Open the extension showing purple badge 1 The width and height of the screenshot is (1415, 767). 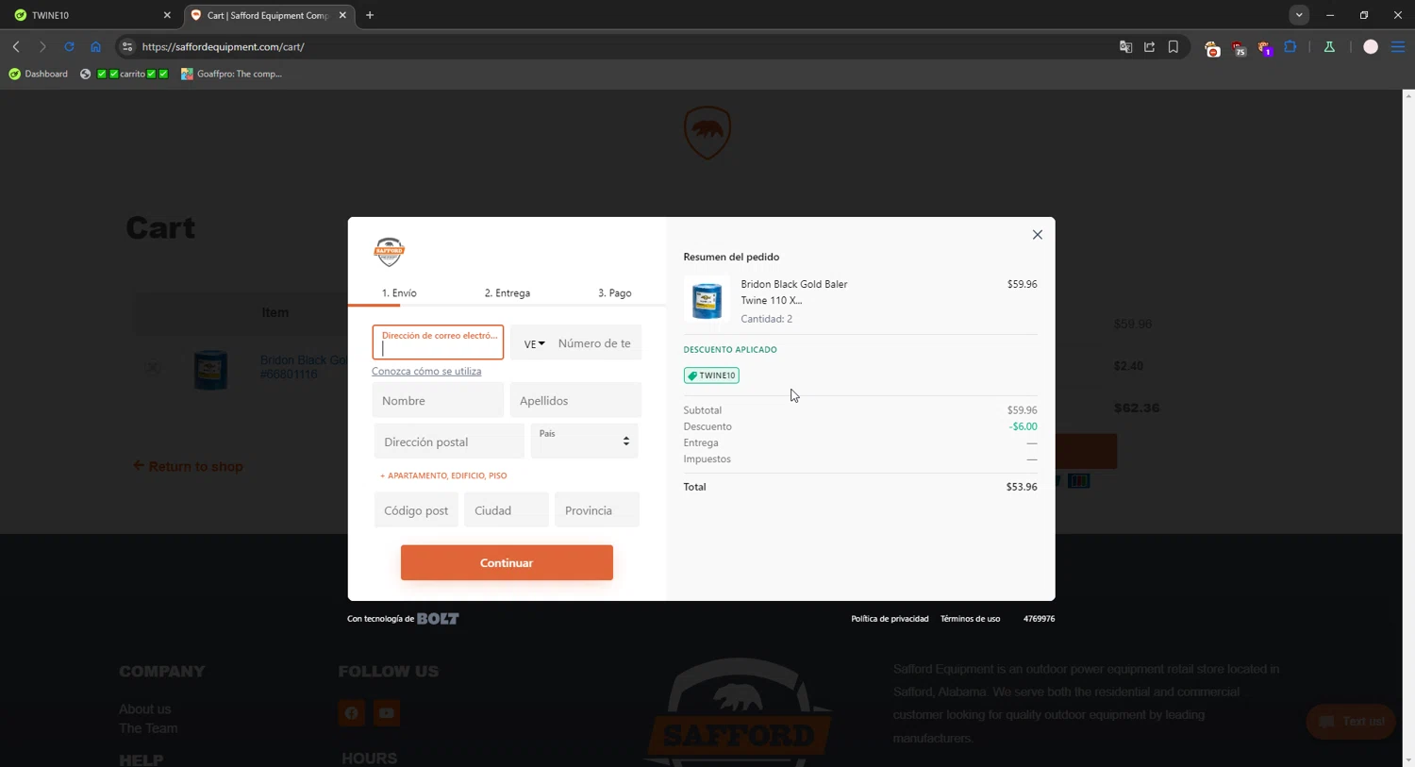point(1264,47)
